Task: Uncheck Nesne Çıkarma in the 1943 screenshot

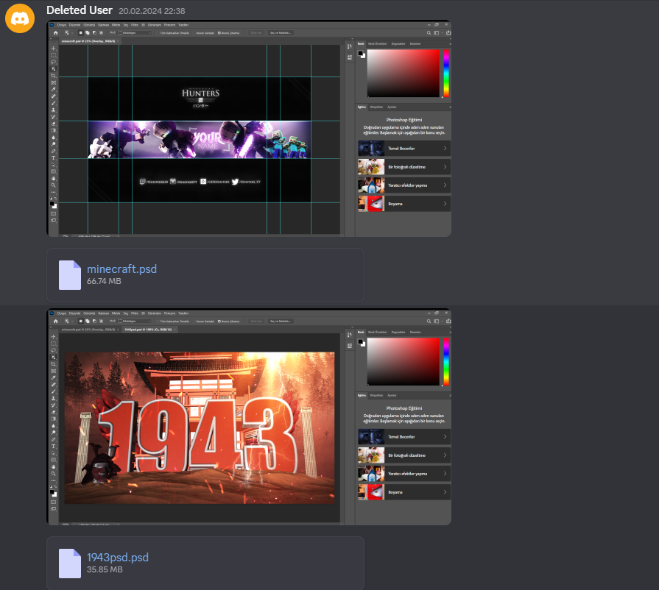Action: click(219, 321)
